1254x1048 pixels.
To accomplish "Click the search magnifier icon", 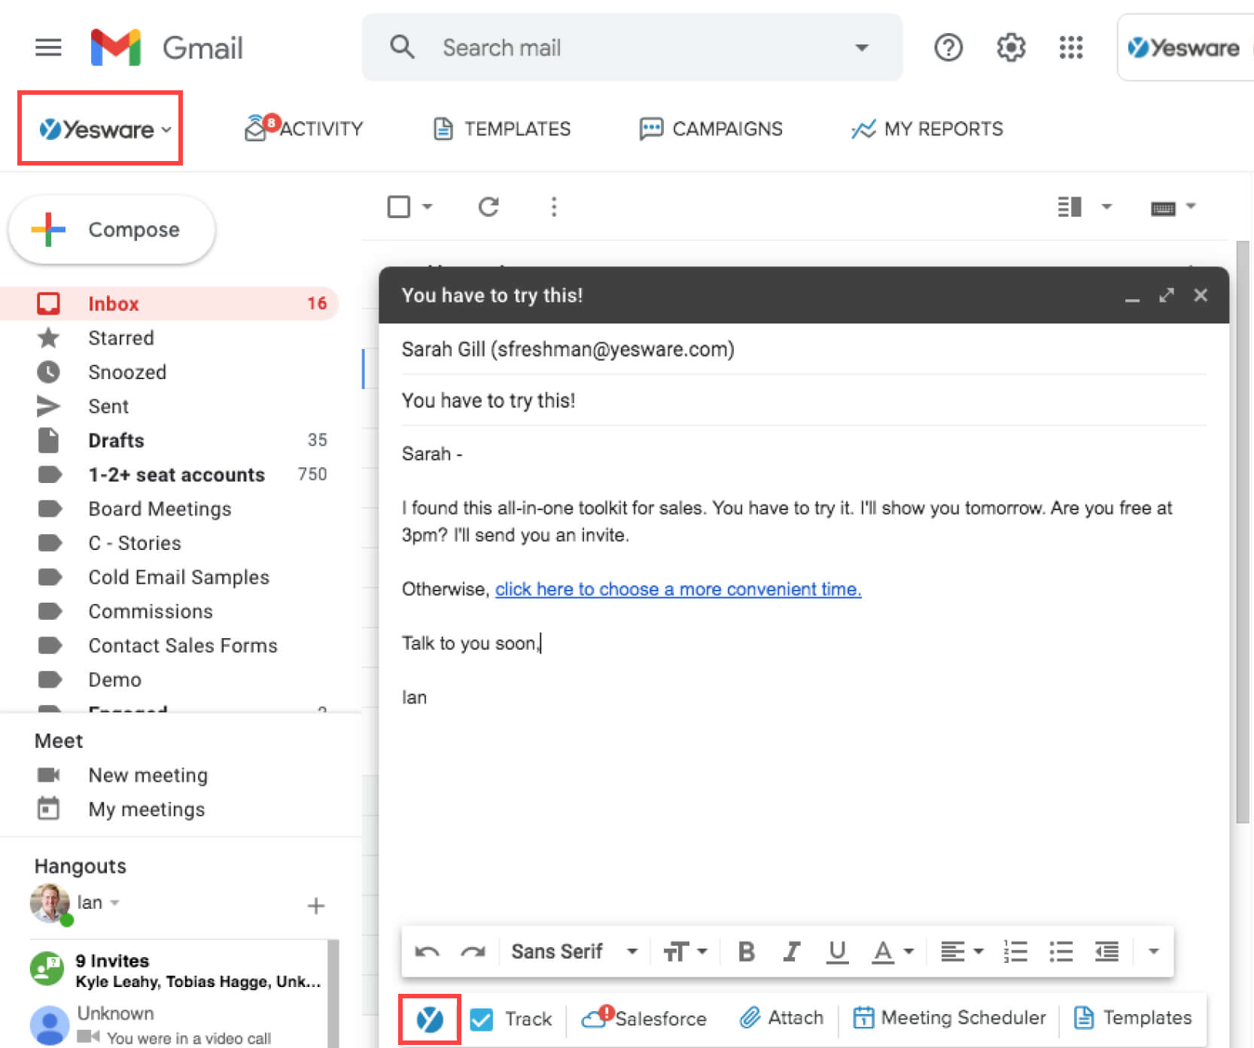I will 403,47.
